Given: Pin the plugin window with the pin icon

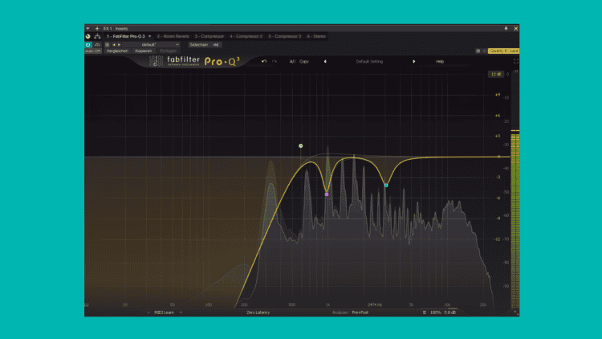Looking at the screenshot, I should click(506, 28).
